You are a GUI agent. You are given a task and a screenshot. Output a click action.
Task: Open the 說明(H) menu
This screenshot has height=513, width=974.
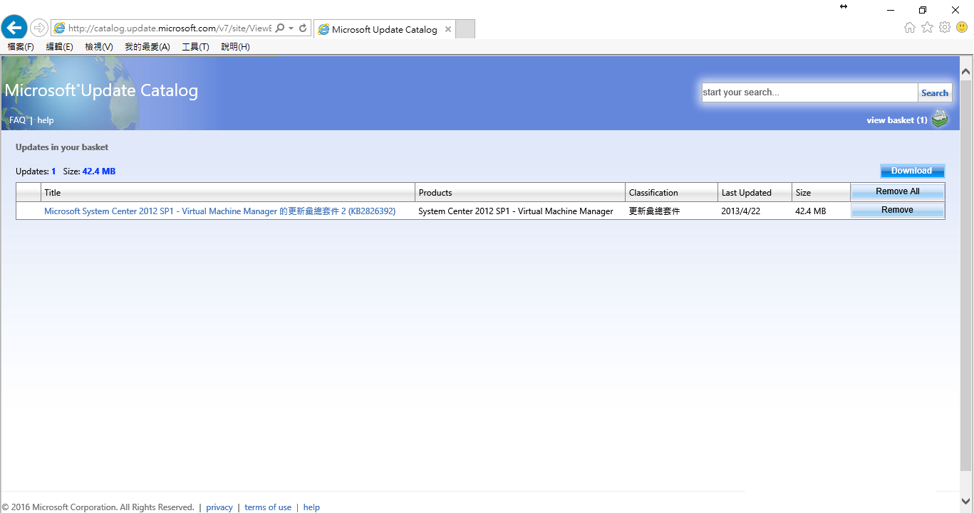tap(235, 47)
